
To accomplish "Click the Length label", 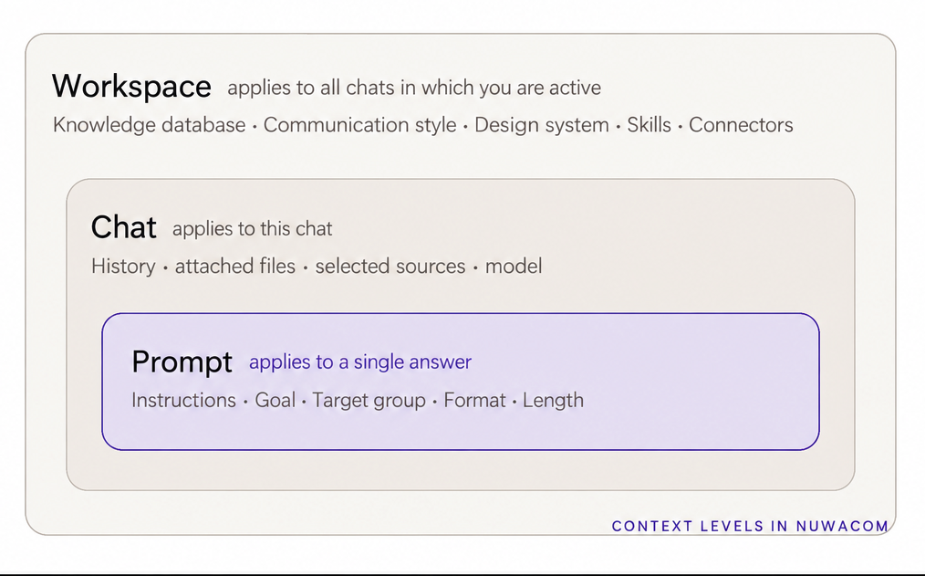I will coord(554,401).
